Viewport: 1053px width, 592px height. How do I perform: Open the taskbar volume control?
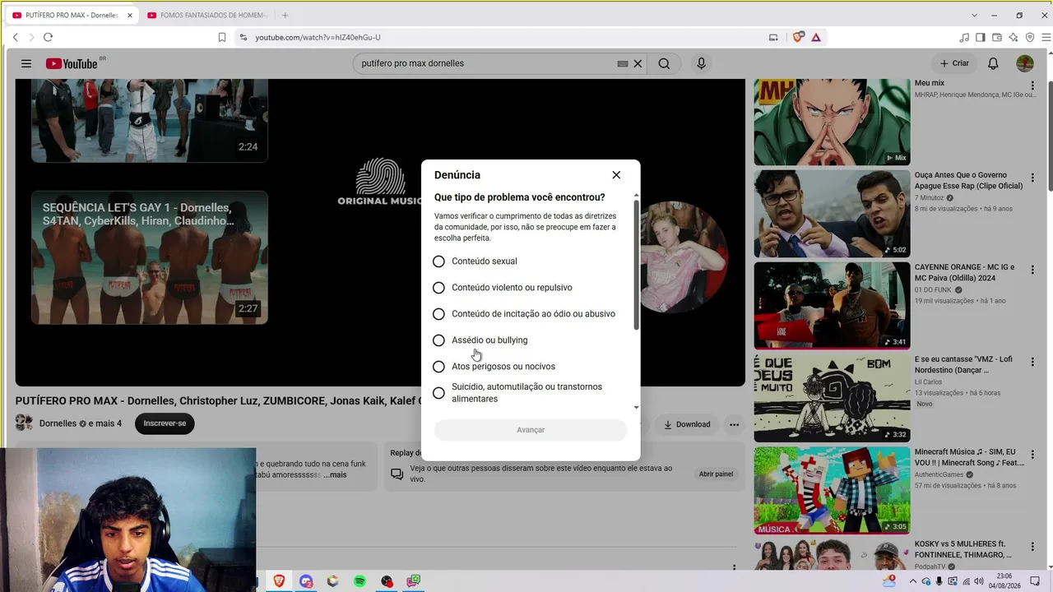978,581
